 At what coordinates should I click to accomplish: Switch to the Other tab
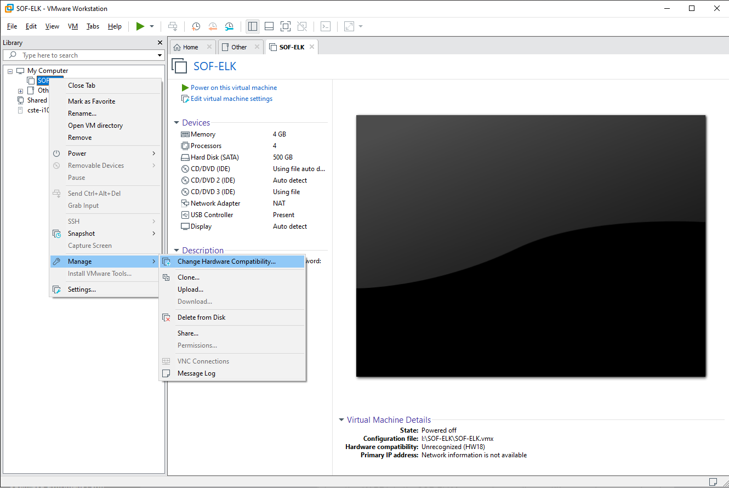pyautogui.click(x=239, y=47)
